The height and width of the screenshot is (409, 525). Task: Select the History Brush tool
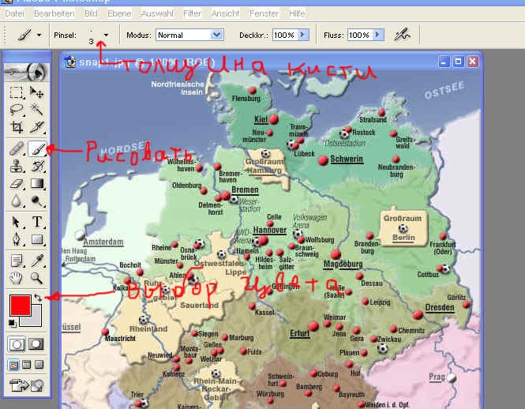click(x=36, y=166)
